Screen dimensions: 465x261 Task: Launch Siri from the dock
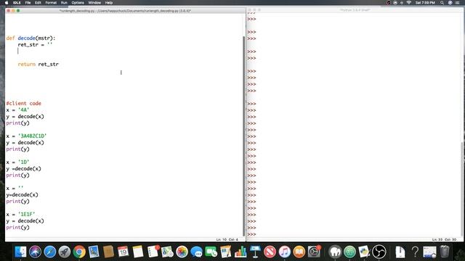(x=35, y=252)
